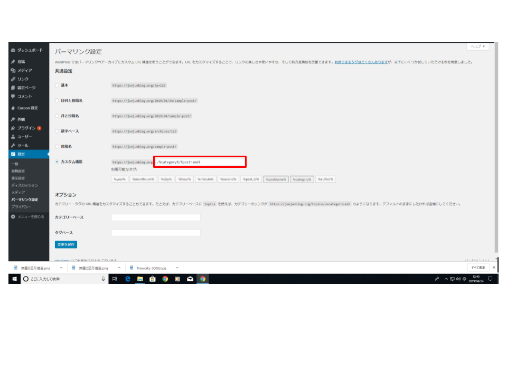Click すべて表示 in the downloads bar
The width and height of the screenshot is (507, 380).
[478, 268]
